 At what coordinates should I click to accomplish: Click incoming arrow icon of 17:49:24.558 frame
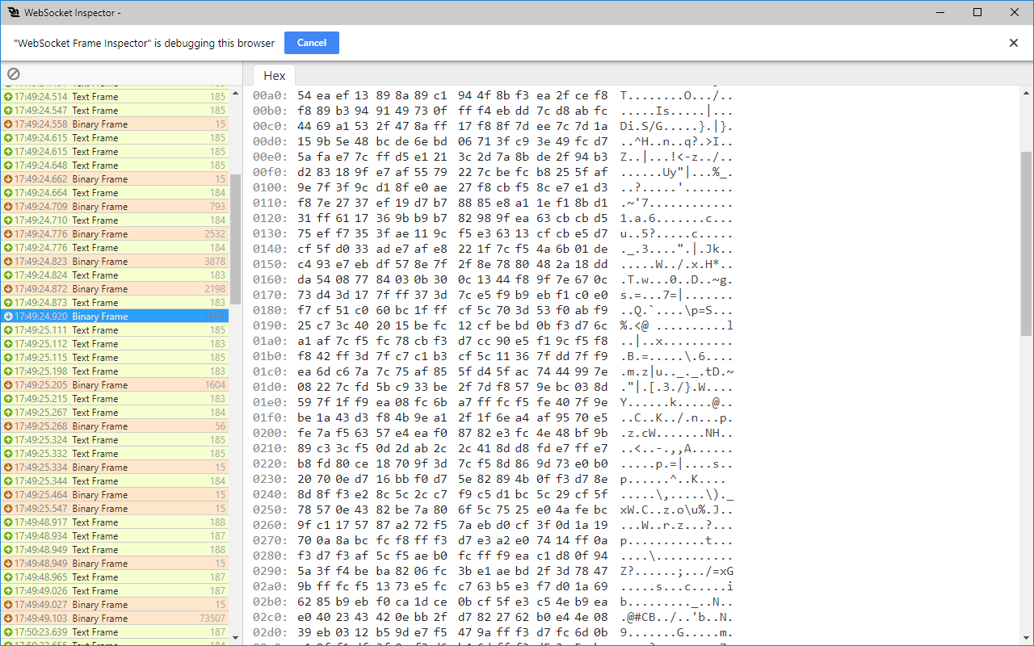(x=8, y=124)
